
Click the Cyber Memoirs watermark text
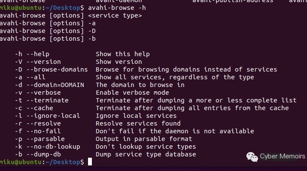pos(283,156)
